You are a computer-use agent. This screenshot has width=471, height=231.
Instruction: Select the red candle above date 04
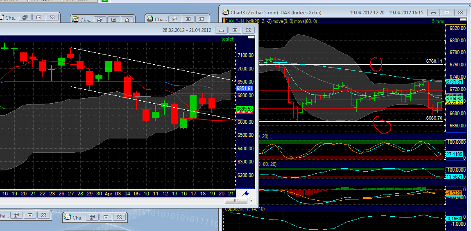pyautogui.click(x=127, y=86)
